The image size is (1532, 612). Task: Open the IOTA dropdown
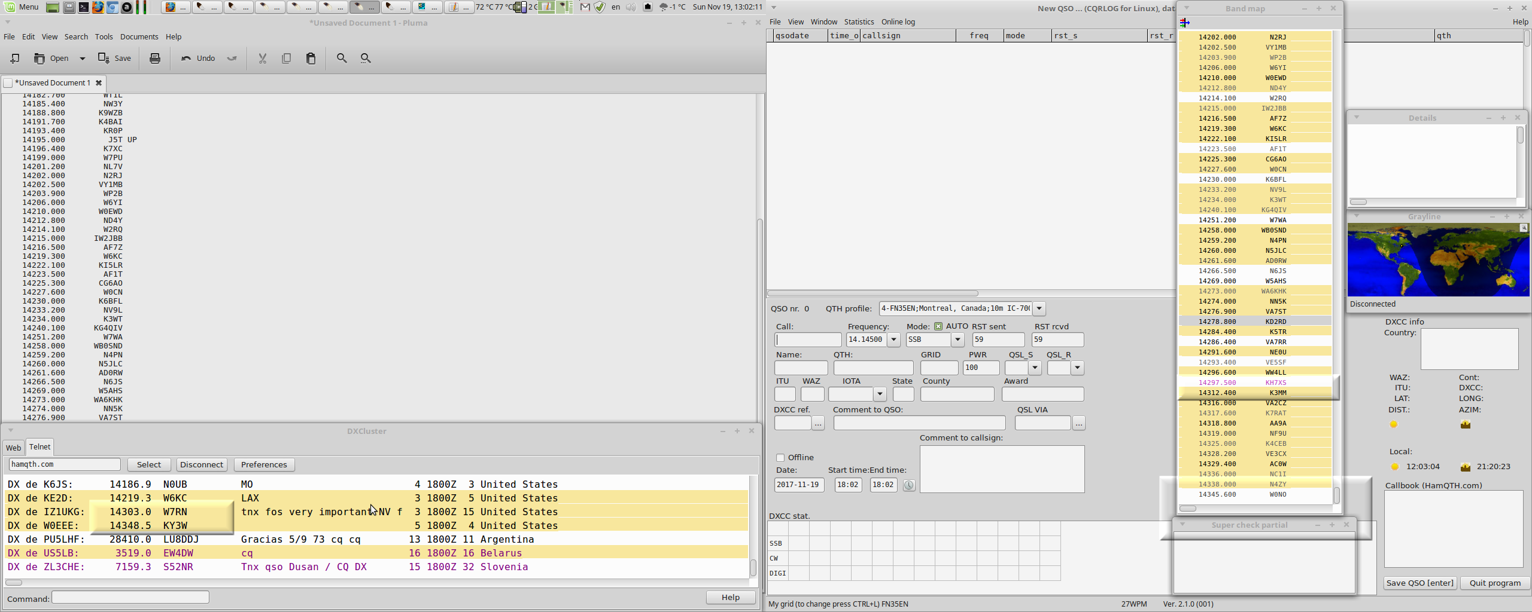click(880, 394)
